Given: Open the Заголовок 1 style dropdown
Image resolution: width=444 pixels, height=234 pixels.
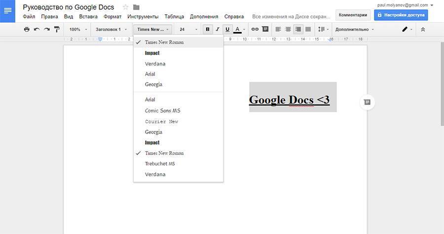Looking at the screenshot, I should point(111,29).
